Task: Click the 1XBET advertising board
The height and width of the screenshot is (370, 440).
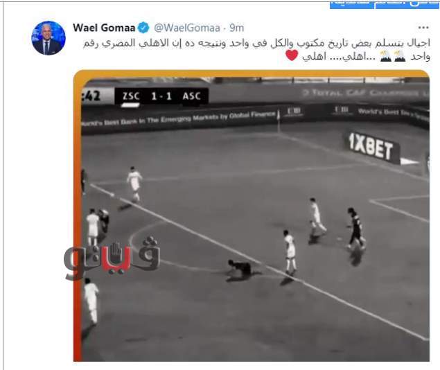Action: [371, 148]
